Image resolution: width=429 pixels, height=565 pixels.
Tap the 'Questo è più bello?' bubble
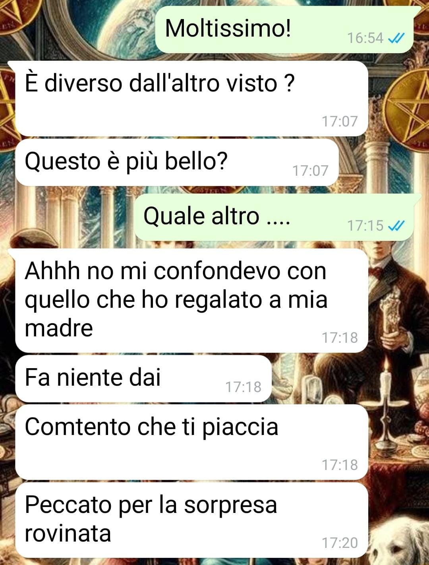177,163
